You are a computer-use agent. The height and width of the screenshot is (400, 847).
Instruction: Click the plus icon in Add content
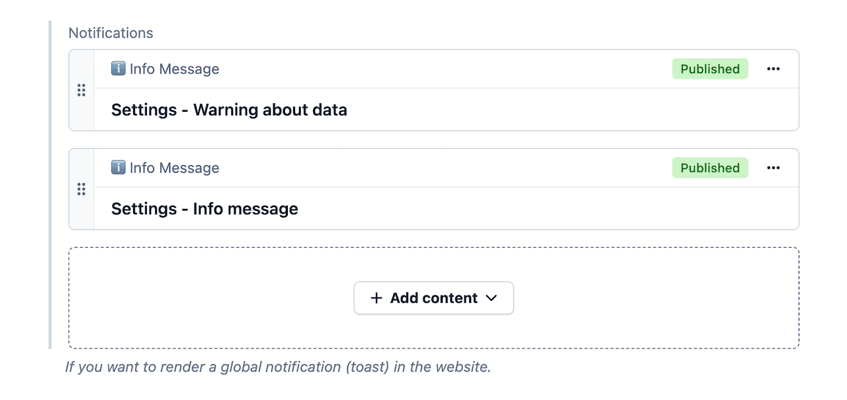coord(377,298)
